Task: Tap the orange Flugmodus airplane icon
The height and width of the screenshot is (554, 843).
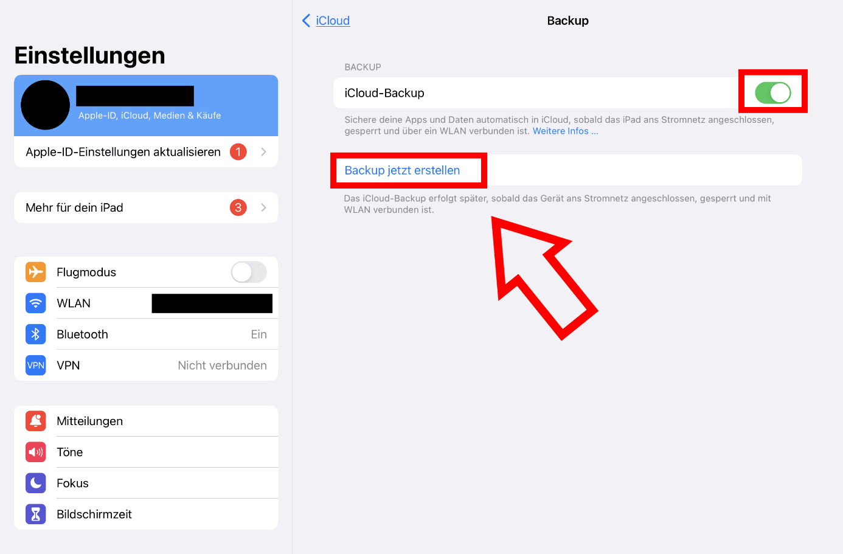Action: click(36, 272)
